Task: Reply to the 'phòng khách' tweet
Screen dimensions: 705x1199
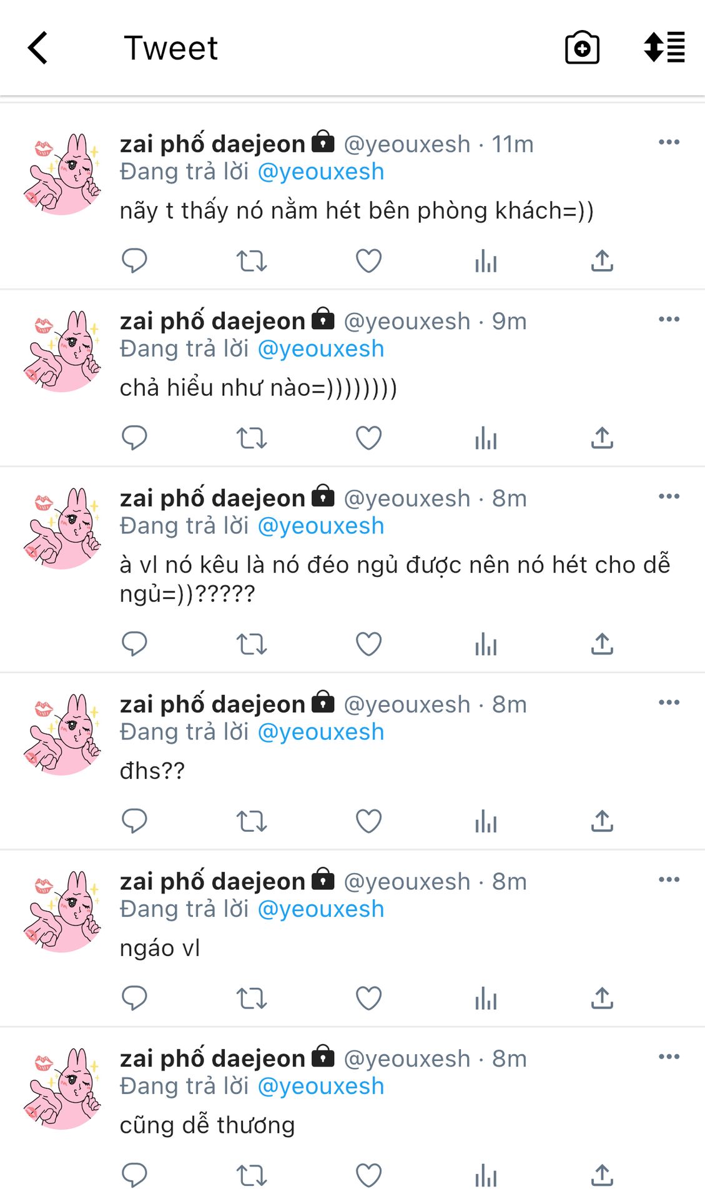Action: 134,260
